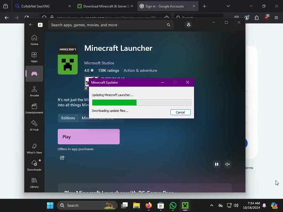283x212 pixels.
Task: Close the Google Accounts browser tab
Action: [x=194, y=6]
